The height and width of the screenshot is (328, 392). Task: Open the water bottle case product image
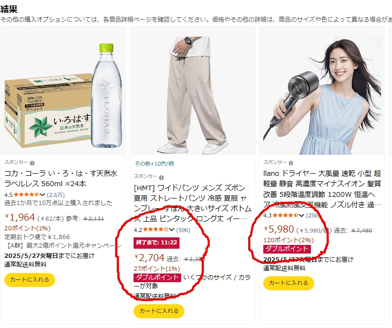[x=63, y=96]
